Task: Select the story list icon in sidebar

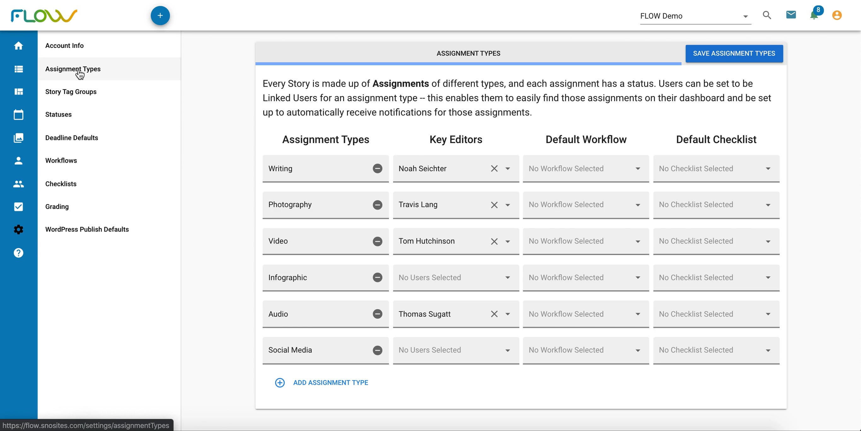Action: 18,69
